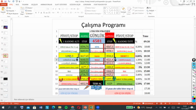Toggle AÇIKLAMALAR comments pane in status bar
The image size is (196, 110).
coord(148,104)
